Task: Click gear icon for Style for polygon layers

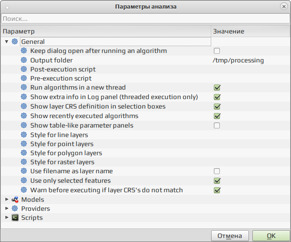Action: [x=24, y=153]
